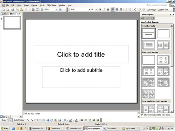Screen dimensions: 175x131
Task: Switch to the Outline tab
Action: click(x=5, y=14)
